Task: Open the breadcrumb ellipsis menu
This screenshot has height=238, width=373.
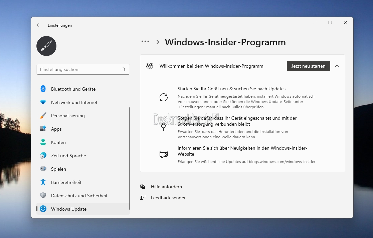Action: [x=145, y=41]
